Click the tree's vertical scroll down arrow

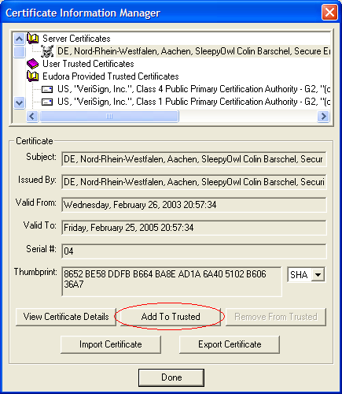[19, 102]
